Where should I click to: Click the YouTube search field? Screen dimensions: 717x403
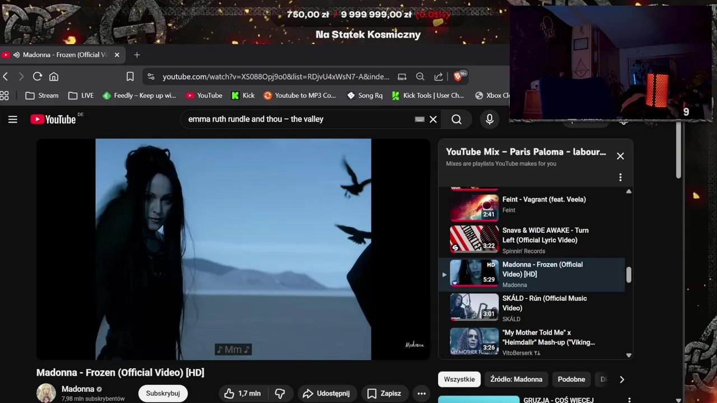[x=297, y=119]
